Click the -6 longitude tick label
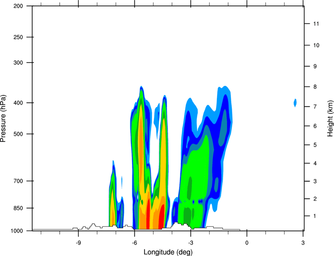 coord(134,243)
